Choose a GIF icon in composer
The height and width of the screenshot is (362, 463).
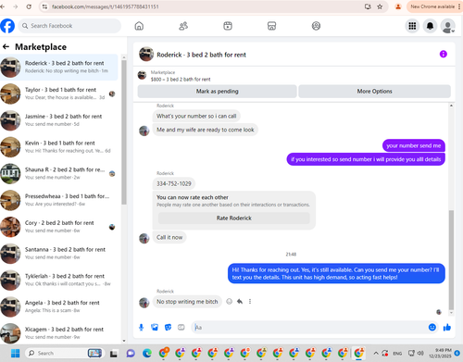point(181,328)
